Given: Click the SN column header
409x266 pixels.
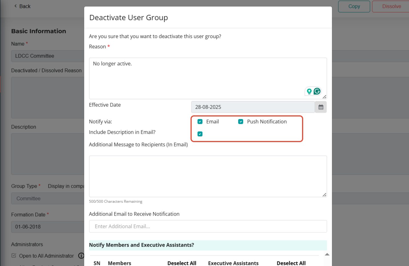Looking at the screenshot, I should point(97,263).
